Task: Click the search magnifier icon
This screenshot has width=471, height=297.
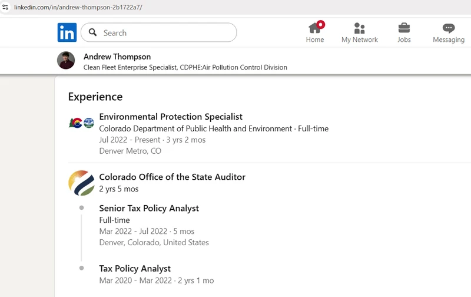Action: pyautogui.click(x=93, y=32)
